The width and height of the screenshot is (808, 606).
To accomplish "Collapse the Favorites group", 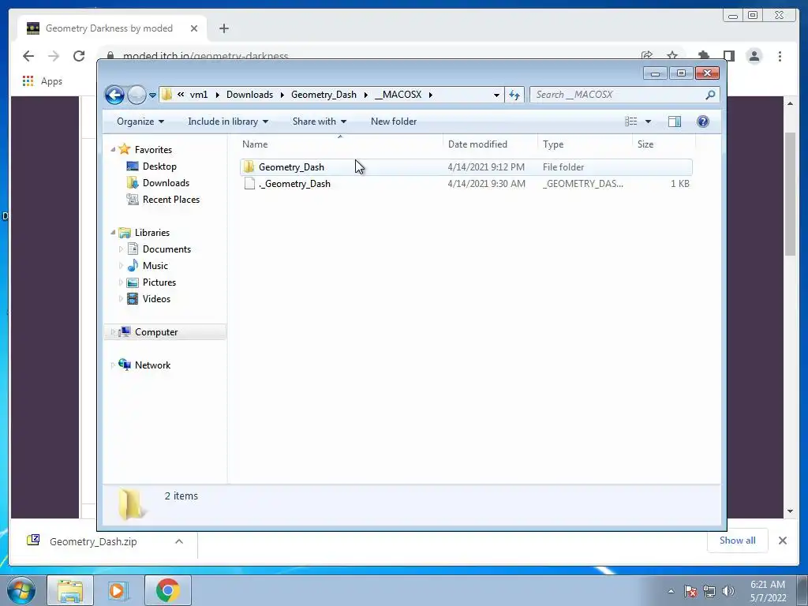I will (113, 149).
